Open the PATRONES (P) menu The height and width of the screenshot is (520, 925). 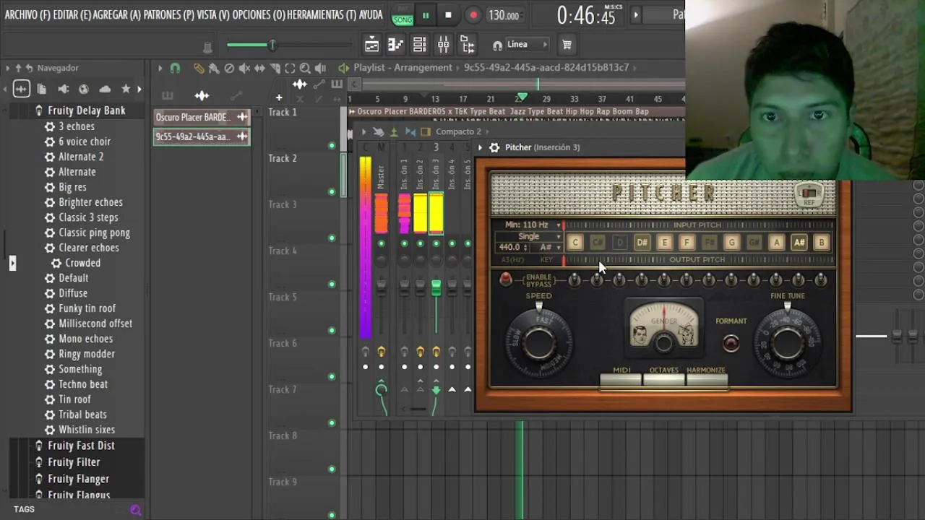pyautogui.click(x=168, y=14)
